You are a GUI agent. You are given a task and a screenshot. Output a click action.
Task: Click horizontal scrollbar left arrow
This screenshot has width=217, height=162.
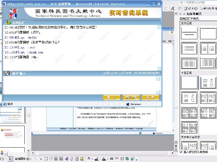click(33, 153)
